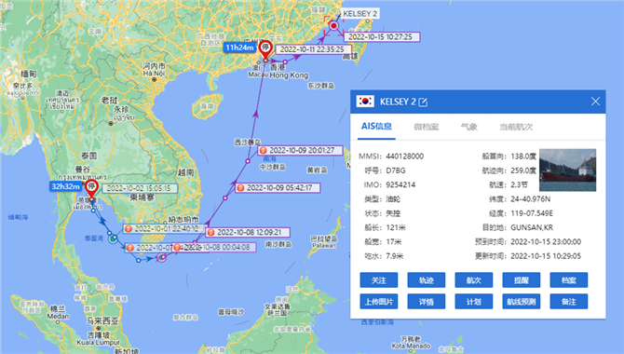
Task: Click the 航次 voyage button
Action: tap(473, 280)
